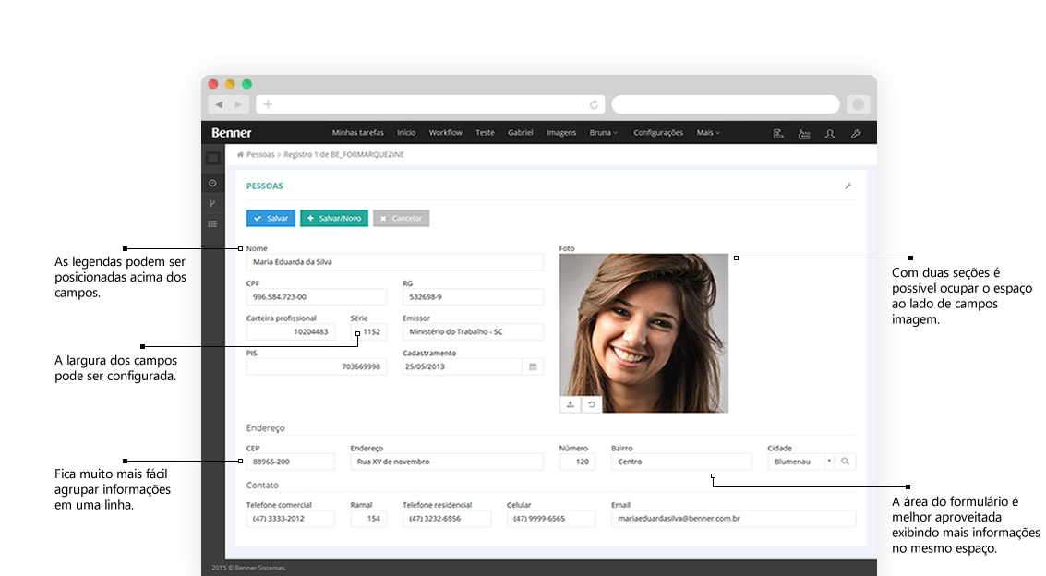
Task: Click into the Email input field
Action: (733, 519)
